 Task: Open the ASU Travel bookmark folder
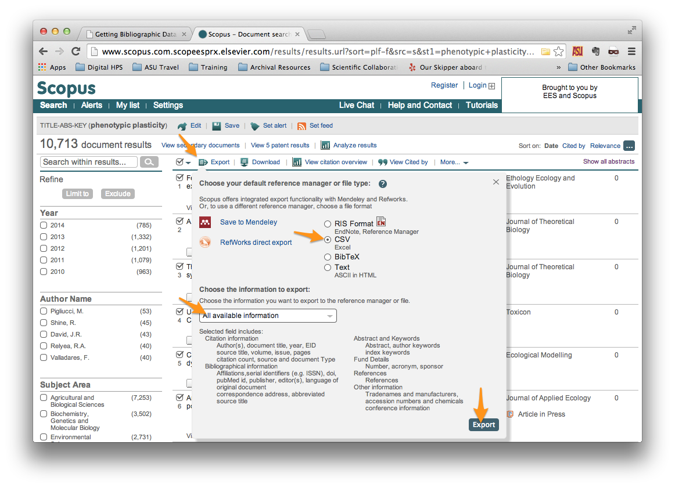pyautogui.click(x=156, y=67)
